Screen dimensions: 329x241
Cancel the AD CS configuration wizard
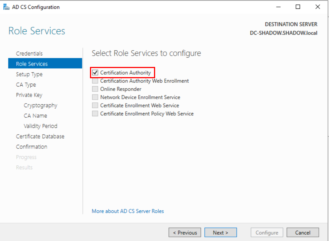pos(303,233)
